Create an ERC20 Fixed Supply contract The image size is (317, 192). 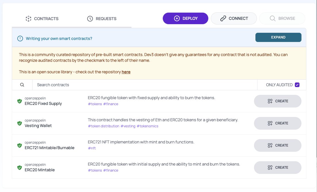[278, 101]
